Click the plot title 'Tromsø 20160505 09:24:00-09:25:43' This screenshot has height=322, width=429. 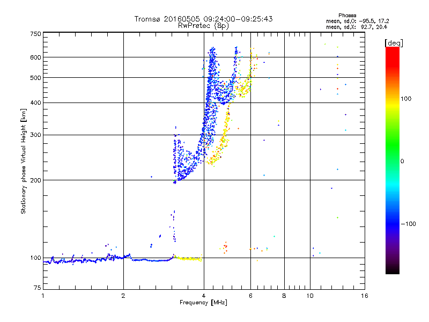tap(203, 19)
